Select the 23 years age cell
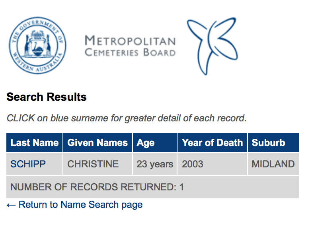 155,164
